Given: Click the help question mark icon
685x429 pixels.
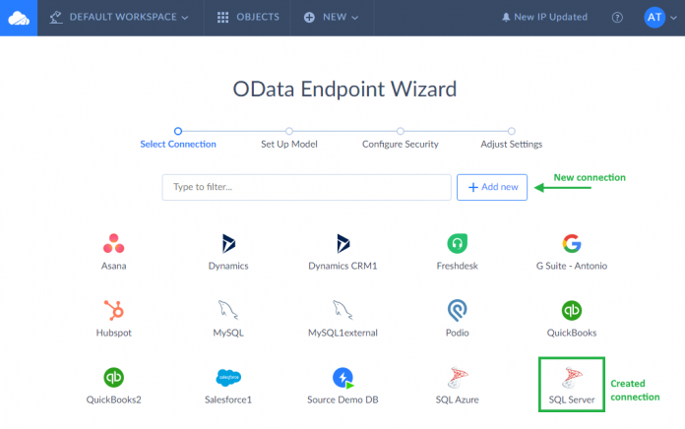Looking at the screenshot, I should 617,18.
